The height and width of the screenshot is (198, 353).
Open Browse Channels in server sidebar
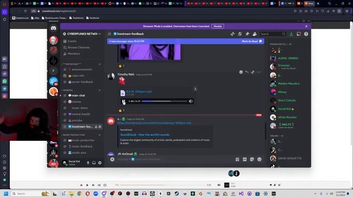pos(82,48)
